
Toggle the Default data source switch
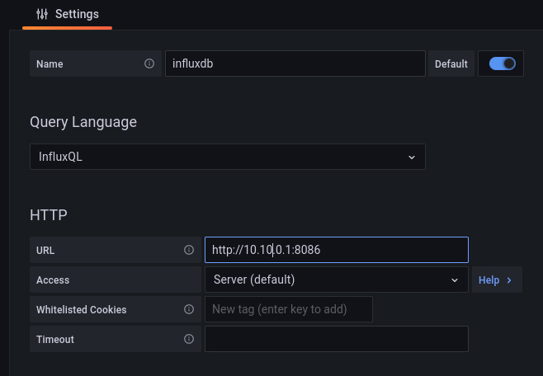tap(502, 63)
